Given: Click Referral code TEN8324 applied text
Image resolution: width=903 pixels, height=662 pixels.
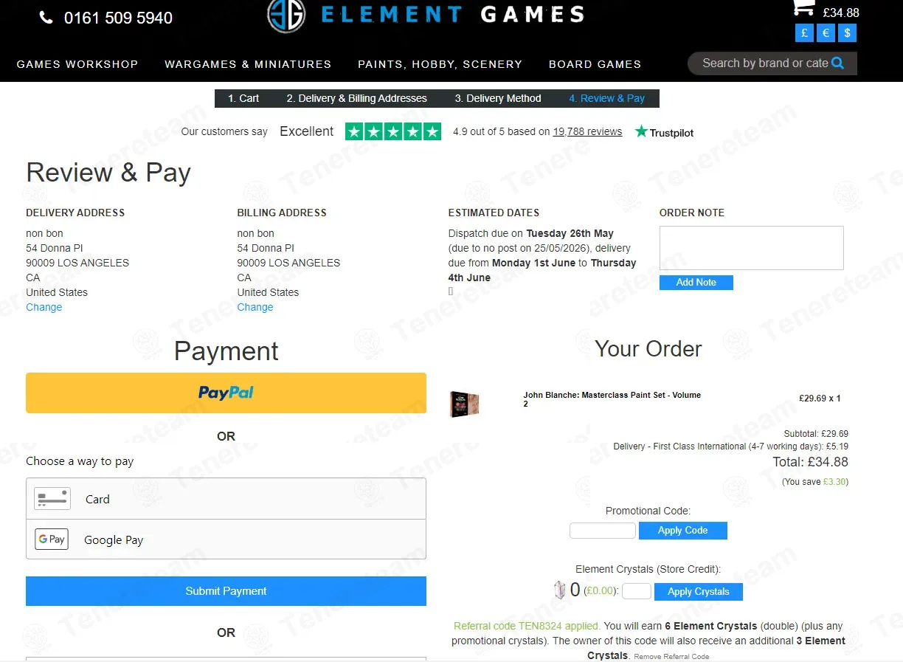Looking at the screenshot, I should click(x=527, y=626).
